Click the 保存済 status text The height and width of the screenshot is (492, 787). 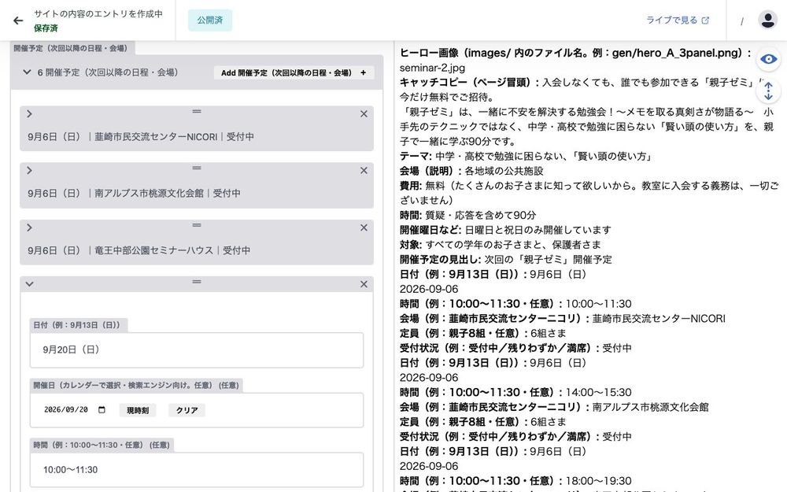click(x=46, y=28)
